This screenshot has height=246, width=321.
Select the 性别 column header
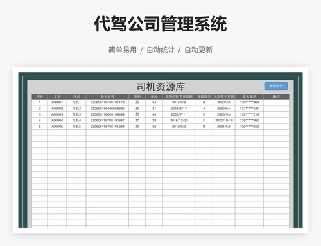point(137,97)
